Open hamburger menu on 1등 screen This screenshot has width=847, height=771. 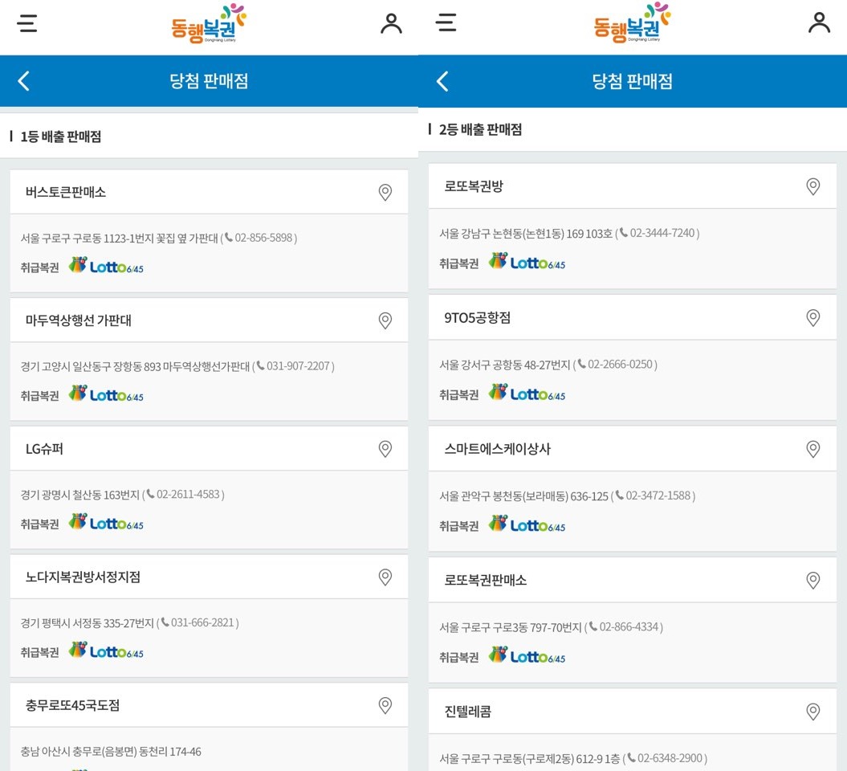(27, 23)
